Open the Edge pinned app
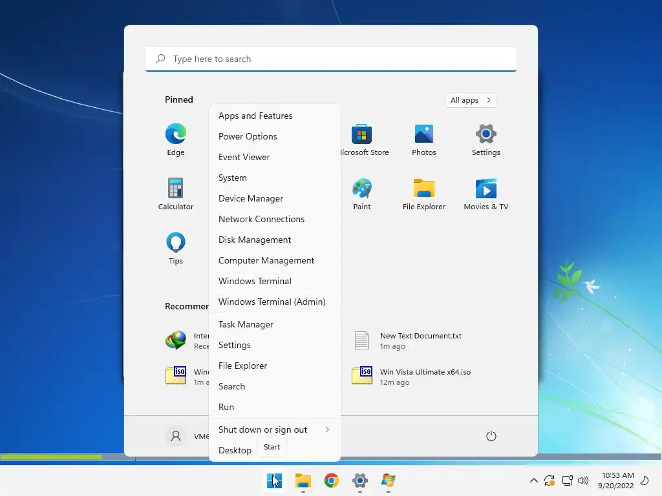 point(176,139)
